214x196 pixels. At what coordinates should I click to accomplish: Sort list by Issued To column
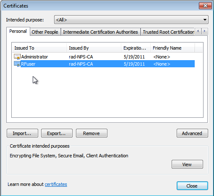click(x=39, y=48)
